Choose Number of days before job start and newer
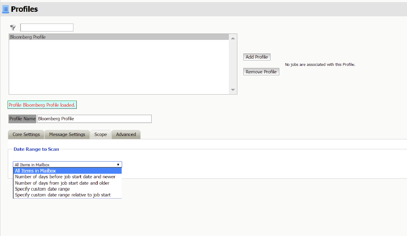Screen dimensions: 407x236 tap(67, 177)
